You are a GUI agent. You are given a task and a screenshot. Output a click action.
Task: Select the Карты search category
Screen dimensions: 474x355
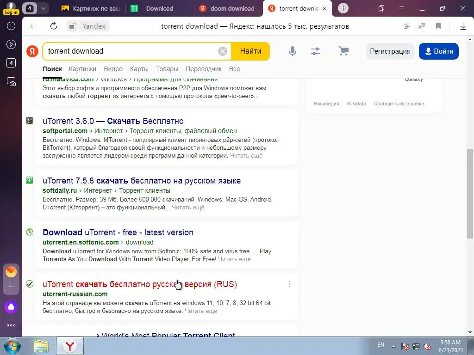click(x=139, y=69)
